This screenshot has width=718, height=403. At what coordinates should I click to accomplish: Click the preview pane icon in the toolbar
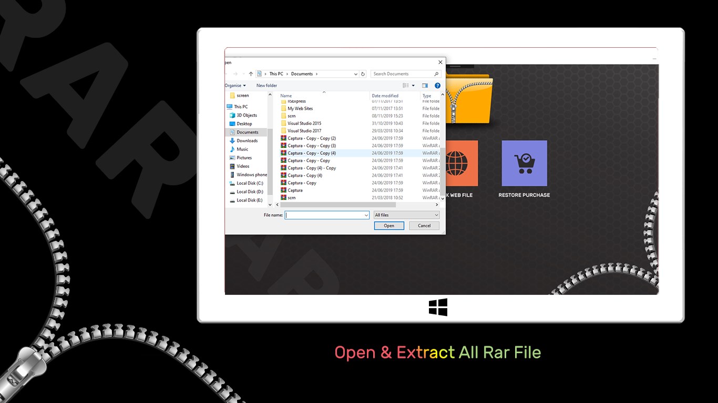(425, 86)
